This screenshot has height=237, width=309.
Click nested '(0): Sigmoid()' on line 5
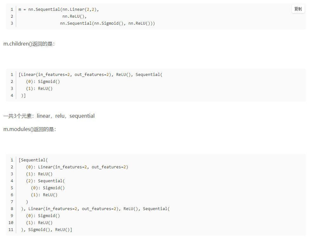tap(48, 188)
